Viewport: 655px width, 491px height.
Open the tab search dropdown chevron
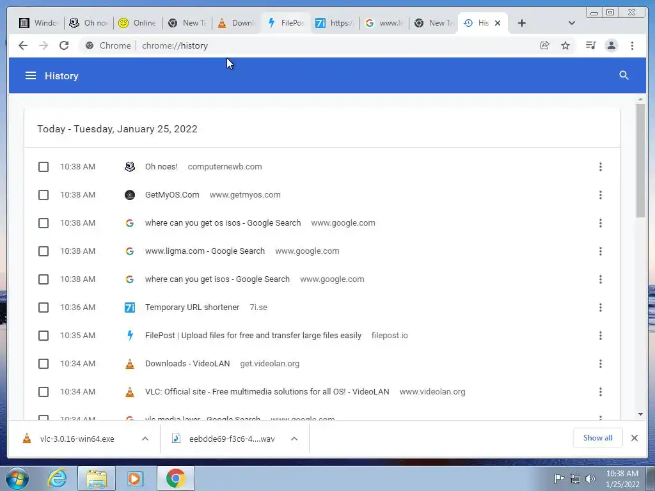click(x=571, y=23)
